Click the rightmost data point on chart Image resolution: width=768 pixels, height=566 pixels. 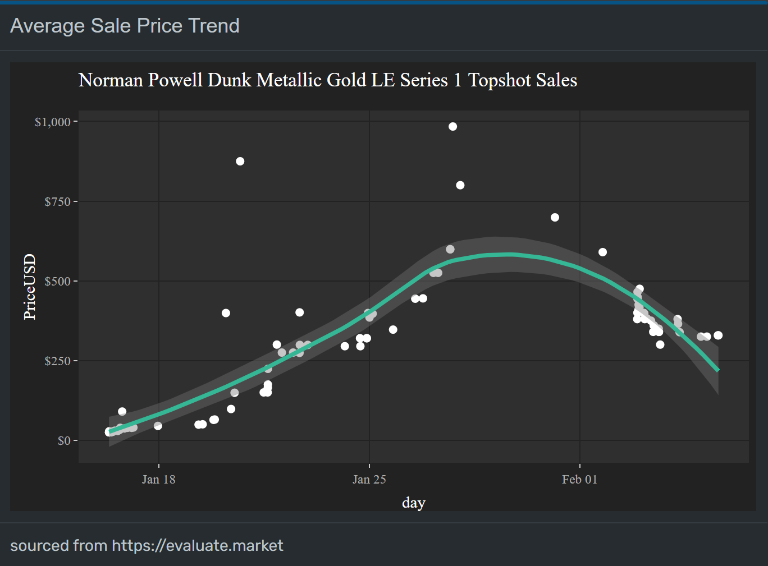point(718,335)
